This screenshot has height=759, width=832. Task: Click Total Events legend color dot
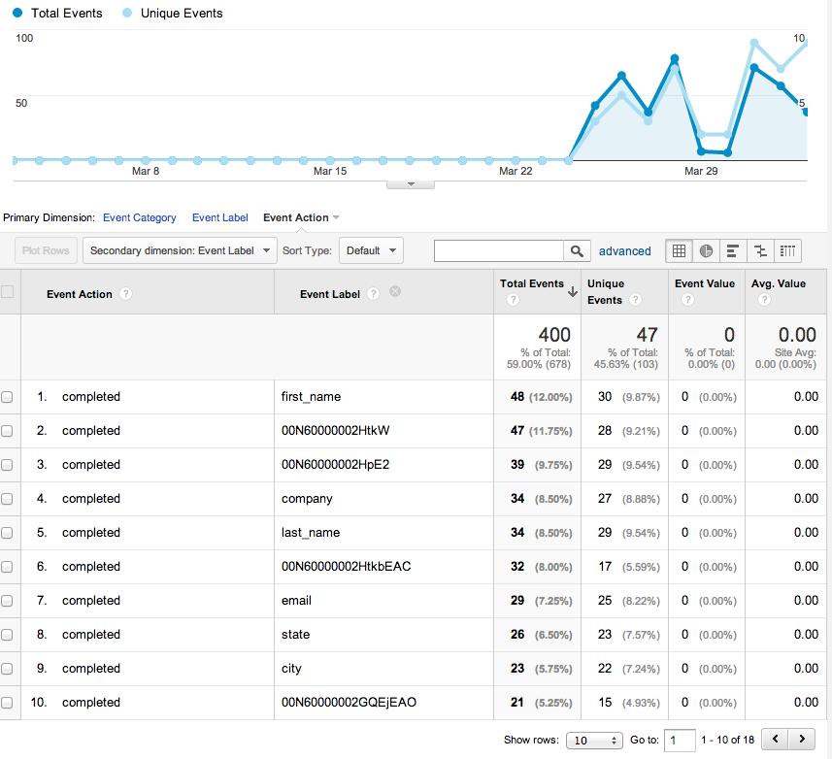[x=17, y=13]
